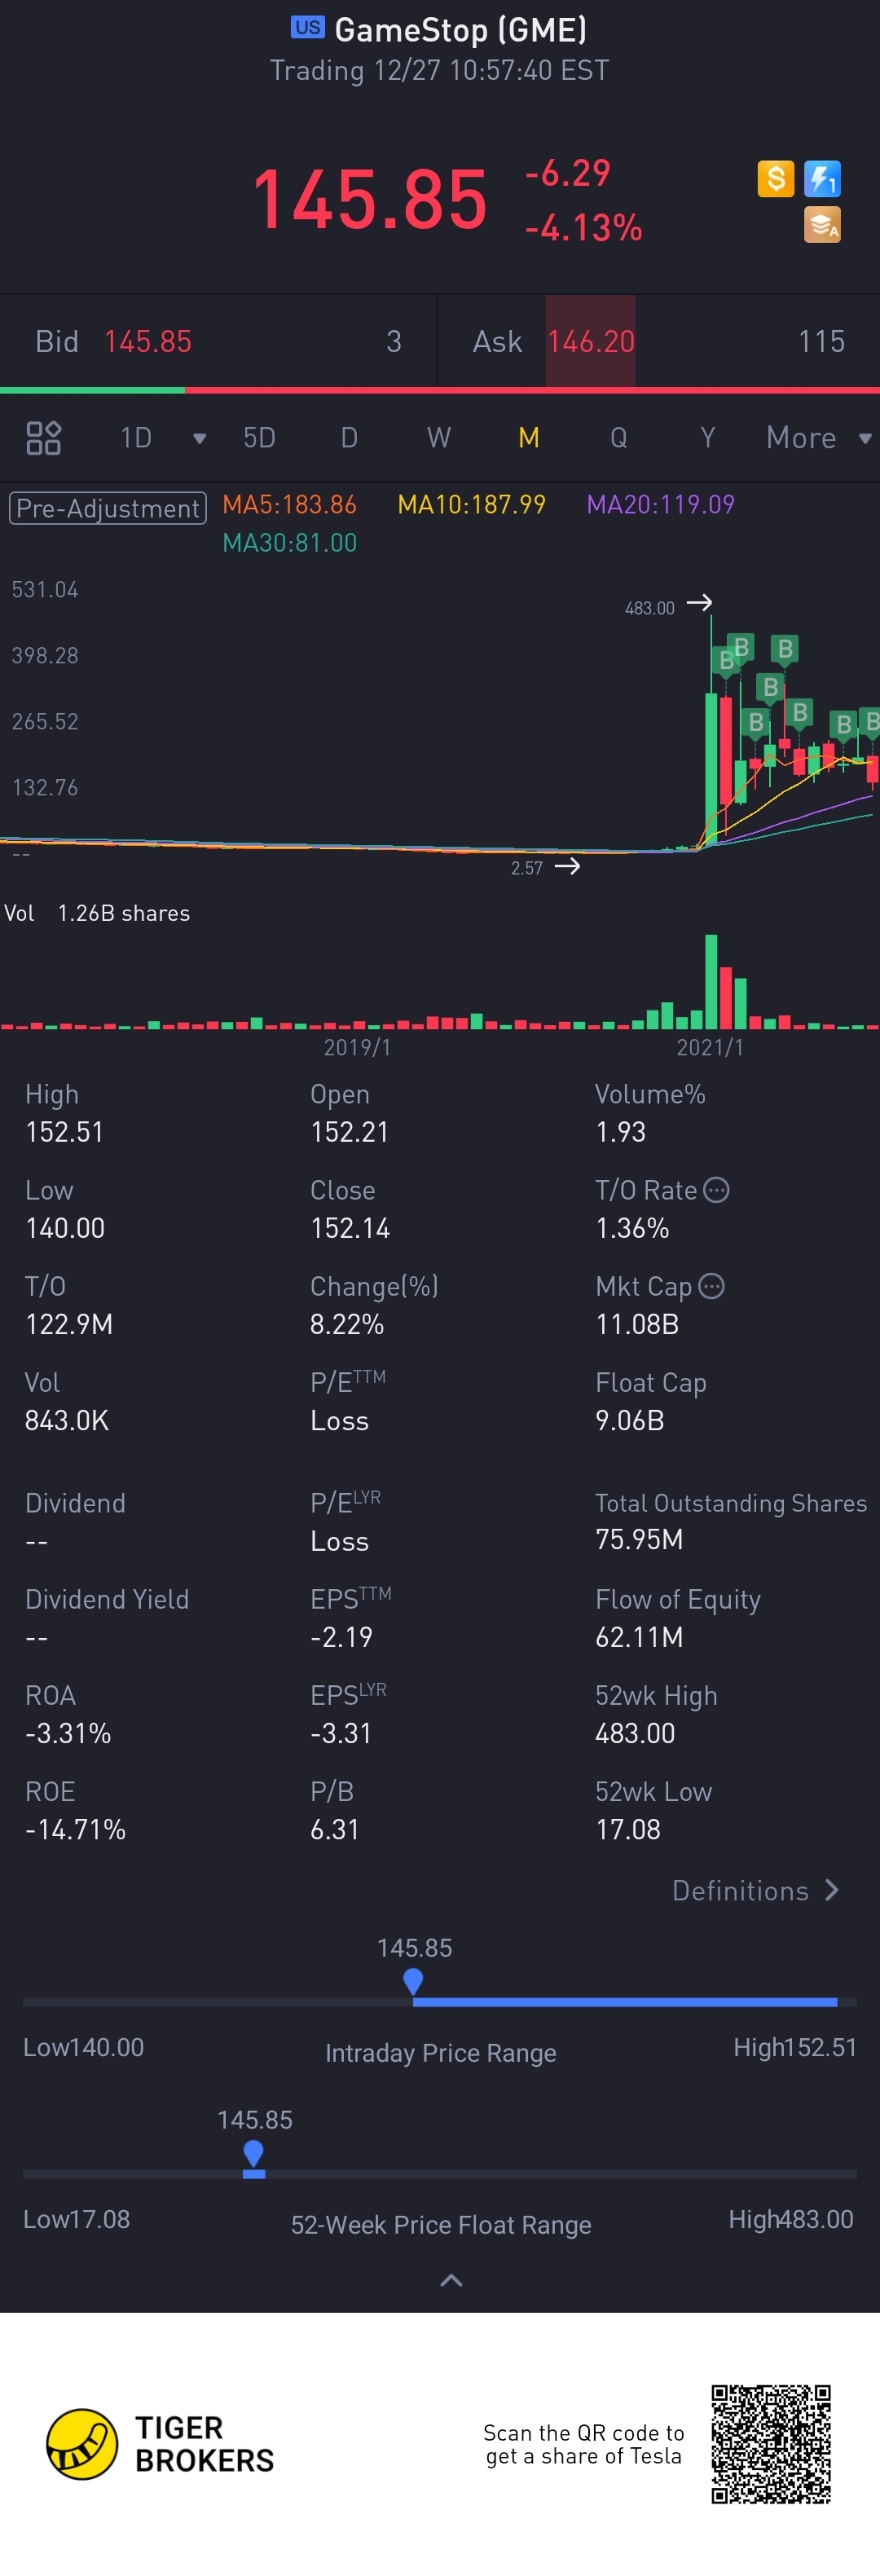Switch to the Y yearly chart tab

tap(708, 438)
